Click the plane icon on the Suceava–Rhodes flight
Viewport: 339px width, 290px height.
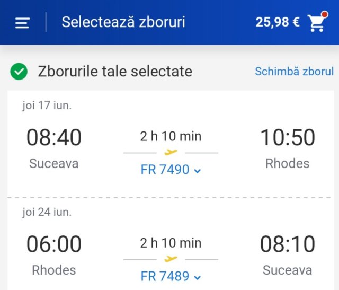tap(171, 152)
